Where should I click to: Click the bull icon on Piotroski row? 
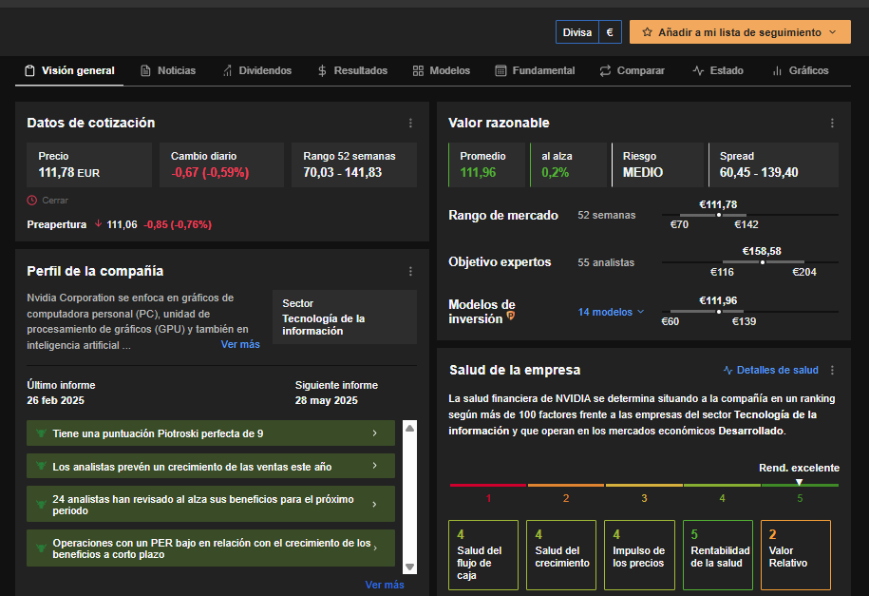41,433
